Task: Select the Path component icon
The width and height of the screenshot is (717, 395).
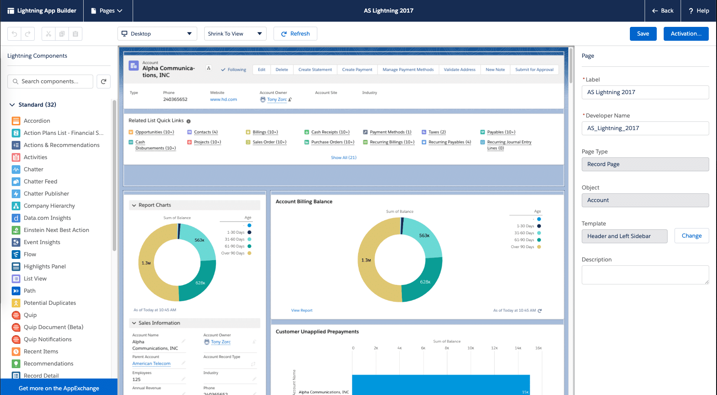Action: pos(16,291)
